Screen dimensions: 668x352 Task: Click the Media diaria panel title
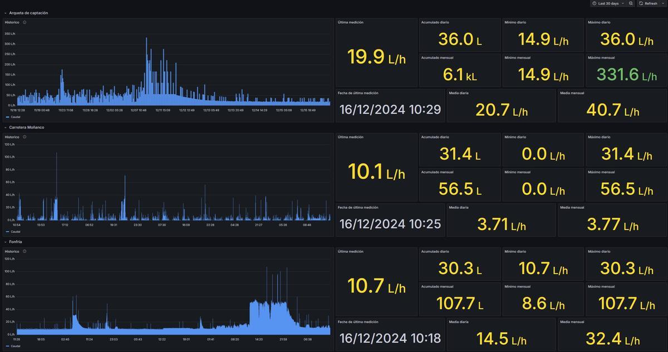pyautogui.click(x=458, y=93)
